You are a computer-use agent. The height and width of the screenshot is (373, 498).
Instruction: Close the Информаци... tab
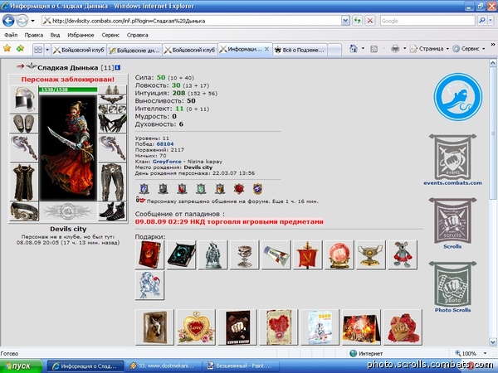click(x=266, y=49)
